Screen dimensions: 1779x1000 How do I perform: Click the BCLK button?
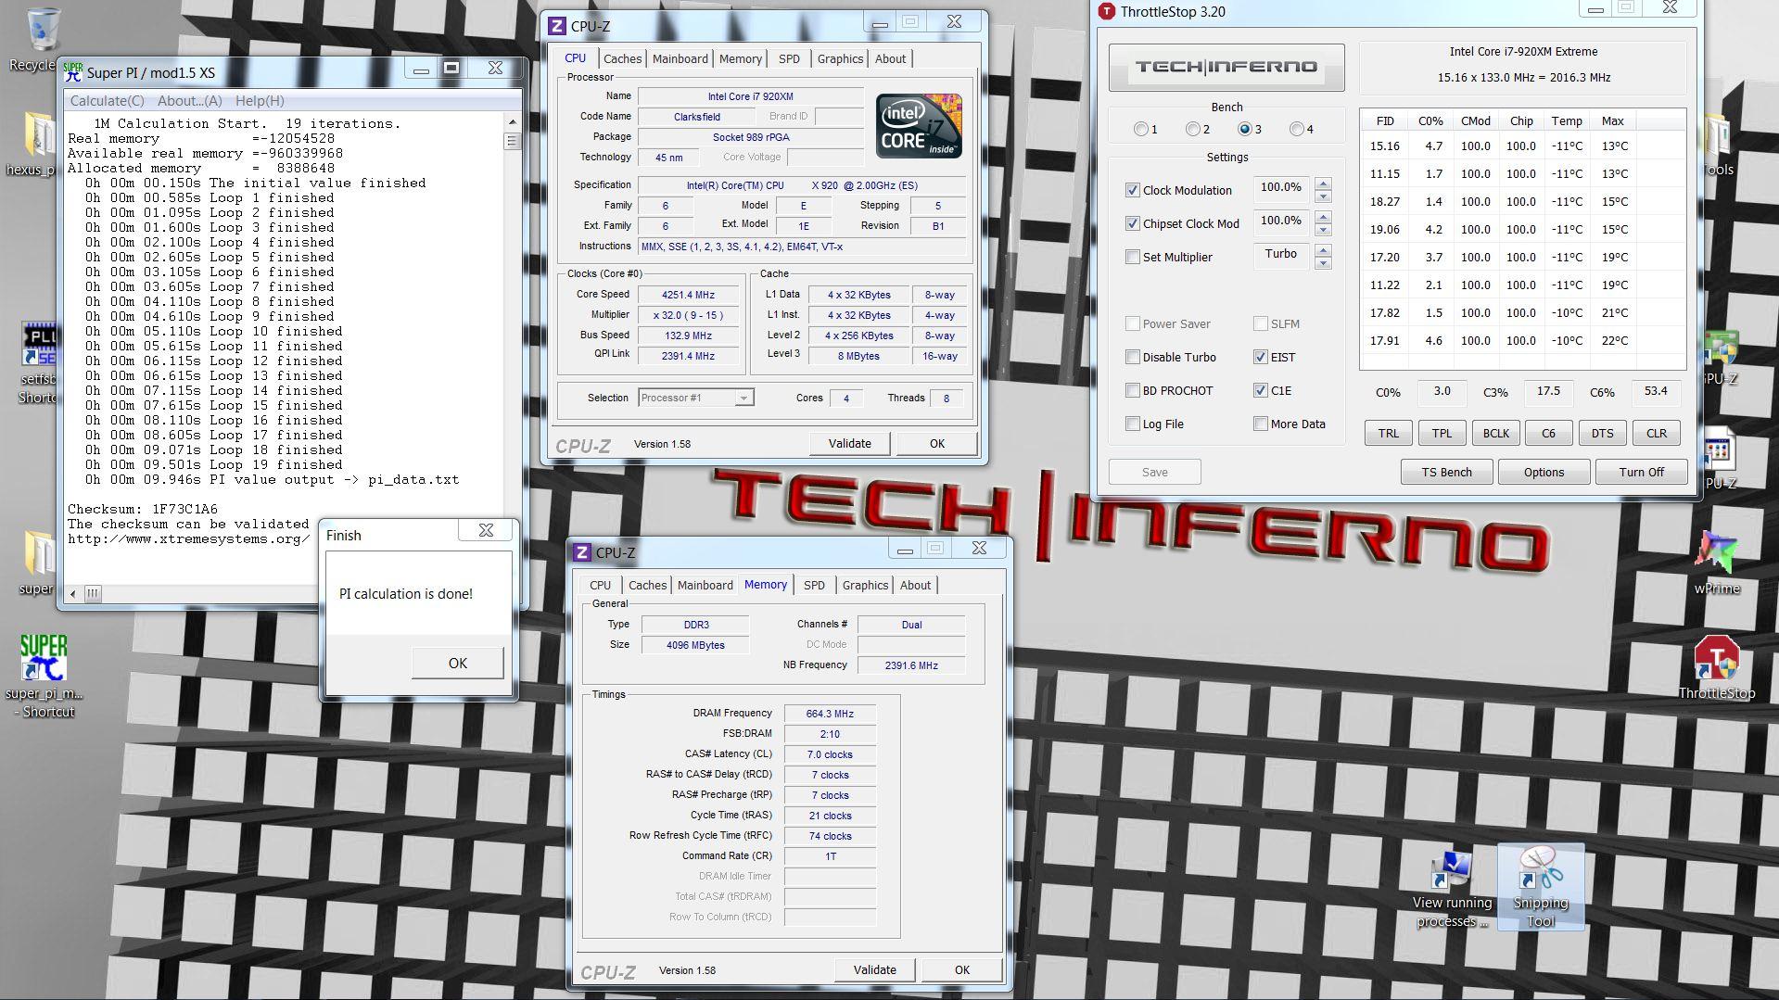tap(1495, 433)
